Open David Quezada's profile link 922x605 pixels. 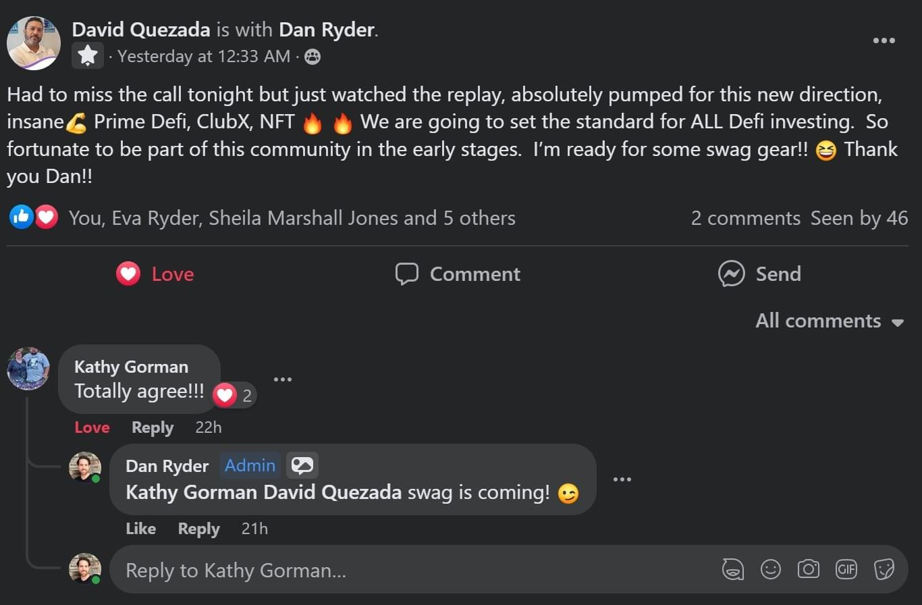[141, 30]
